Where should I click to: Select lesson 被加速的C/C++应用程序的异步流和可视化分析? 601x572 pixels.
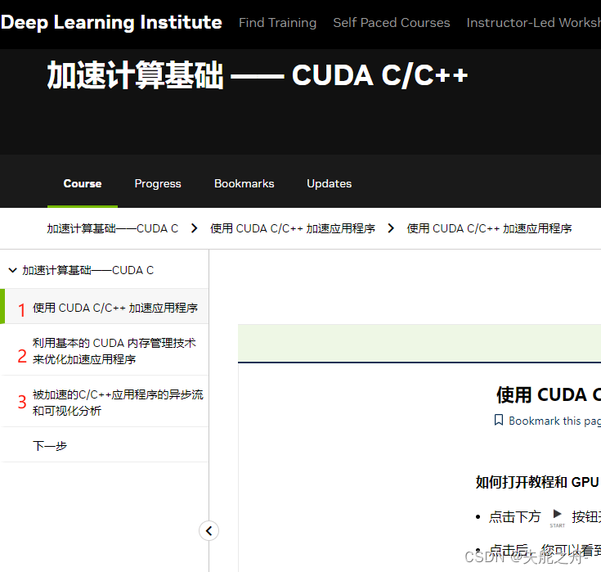tap(105, 402)
